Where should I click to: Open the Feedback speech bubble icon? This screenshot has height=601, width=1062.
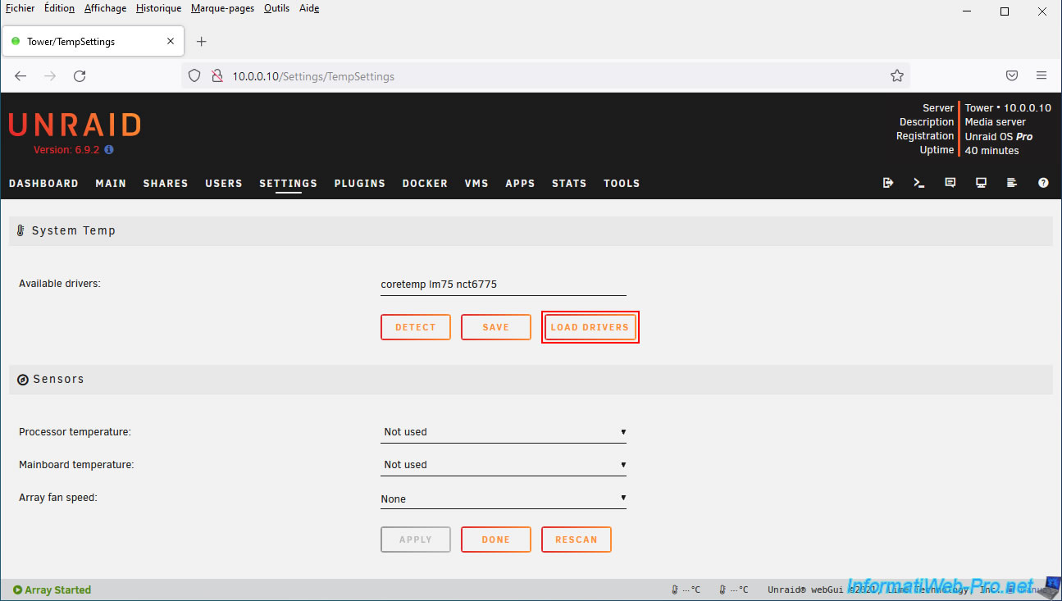click(950, 183)
